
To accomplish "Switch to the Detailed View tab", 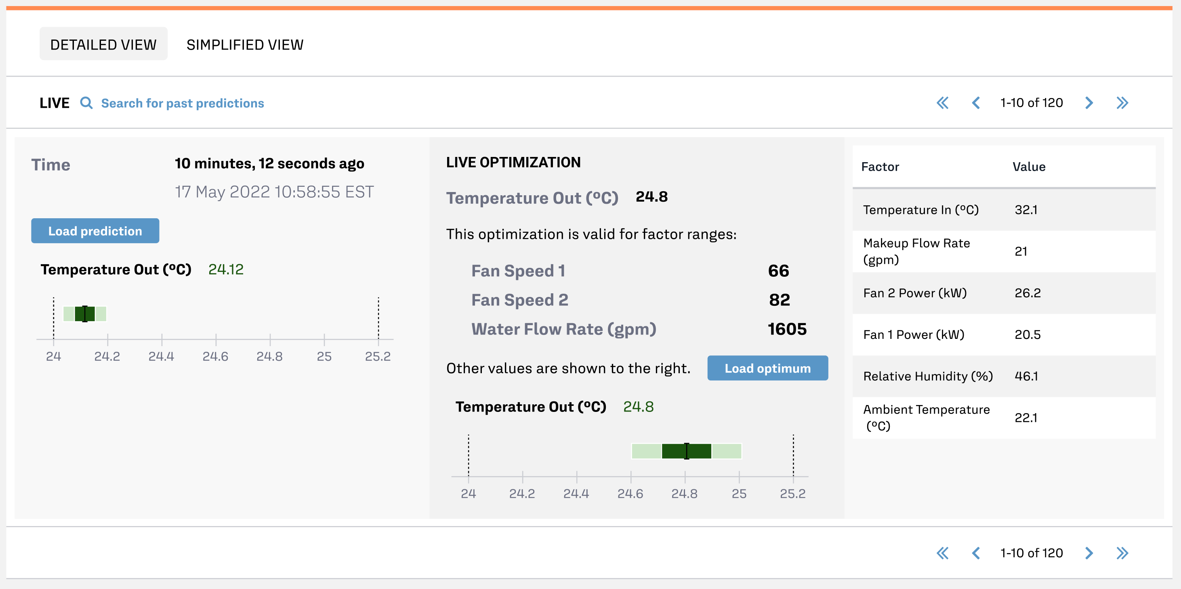I will click(103, 44).
